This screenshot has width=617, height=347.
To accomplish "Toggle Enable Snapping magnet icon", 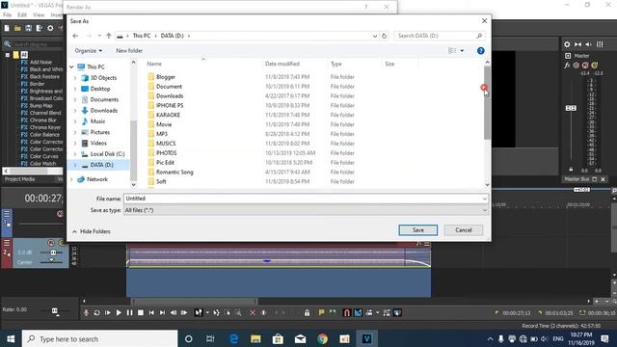I will click(x=347, y=312).
